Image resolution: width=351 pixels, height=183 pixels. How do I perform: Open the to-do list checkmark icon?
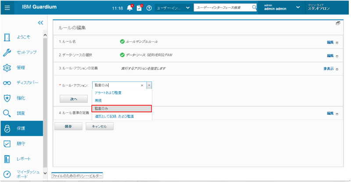(140, 8)
